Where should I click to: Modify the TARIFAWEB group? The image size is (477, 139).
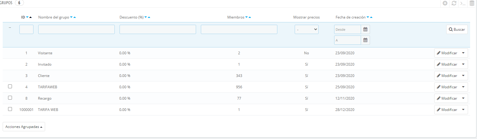coord(447,87)
